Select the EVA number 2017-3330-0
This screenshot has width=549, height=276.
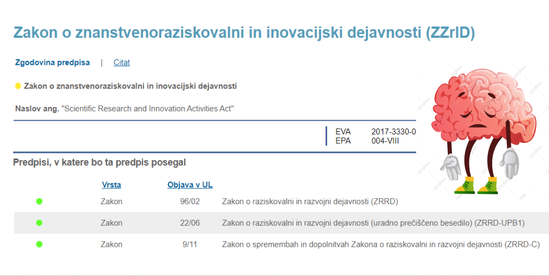(394, 132)
